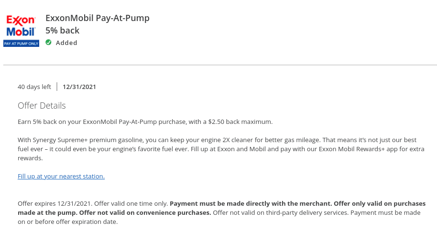Screen dimensions: 437x233
Task: Click the blue Mobil wordmark in logo
Action: click(21, 32)
